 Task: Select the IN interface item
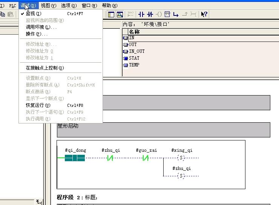132,38
